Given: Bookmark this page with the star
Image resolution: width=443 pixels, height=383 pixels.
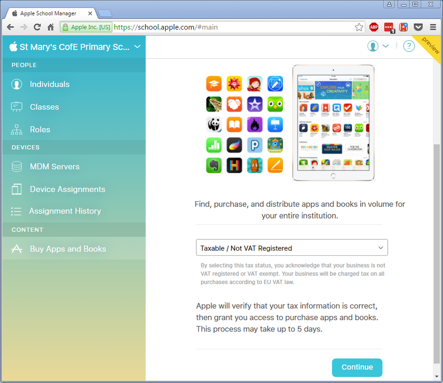Looking at the screenshot, I should (x=359, y=27).
